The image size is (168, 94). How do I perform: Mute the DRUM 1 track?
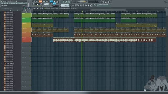(x=30, y=17)
